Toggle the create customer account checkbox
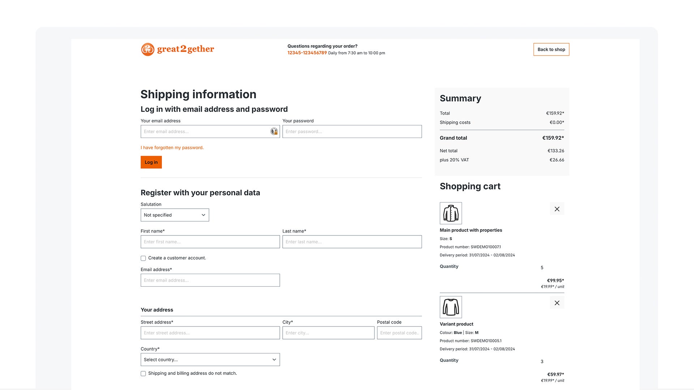This screenshot has height=390, width=694. click(143, 257)
